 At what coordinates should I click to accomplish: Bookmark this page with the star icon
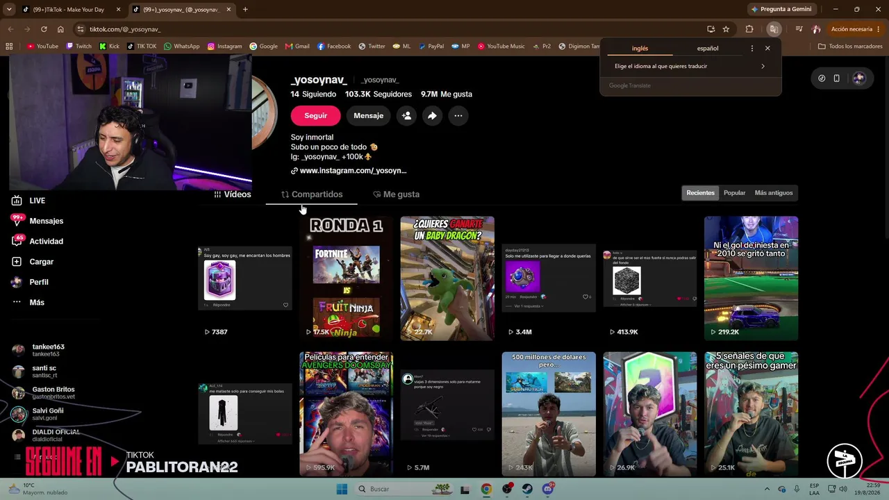[726, 29]
